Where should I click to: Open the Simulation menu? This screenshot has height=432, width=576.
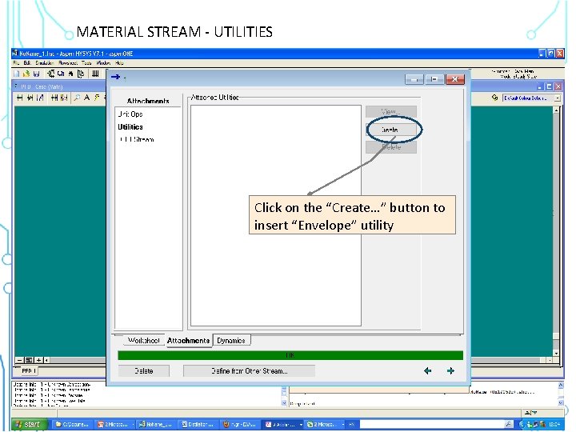(x=45, y=63)
